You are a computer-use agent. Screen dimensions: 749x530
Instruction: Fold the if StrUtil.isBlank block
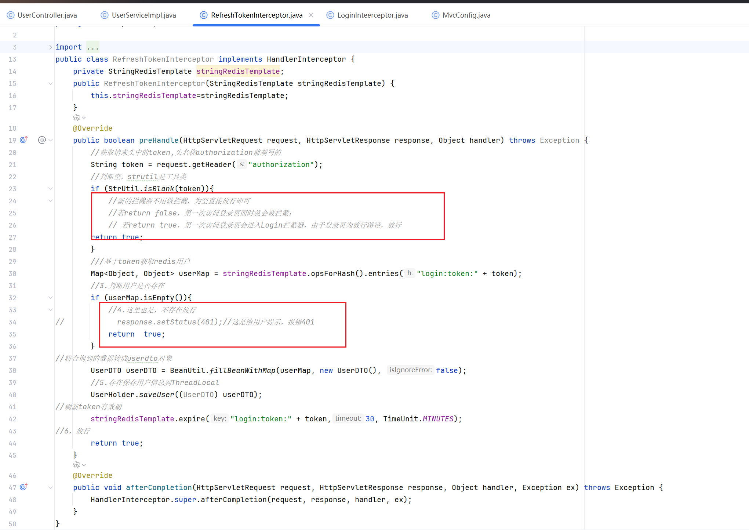(x=51, y=188)
